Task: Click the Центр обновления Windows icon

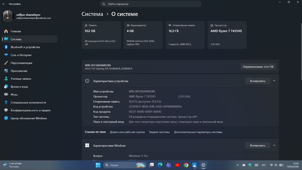Action: [6, 118]
